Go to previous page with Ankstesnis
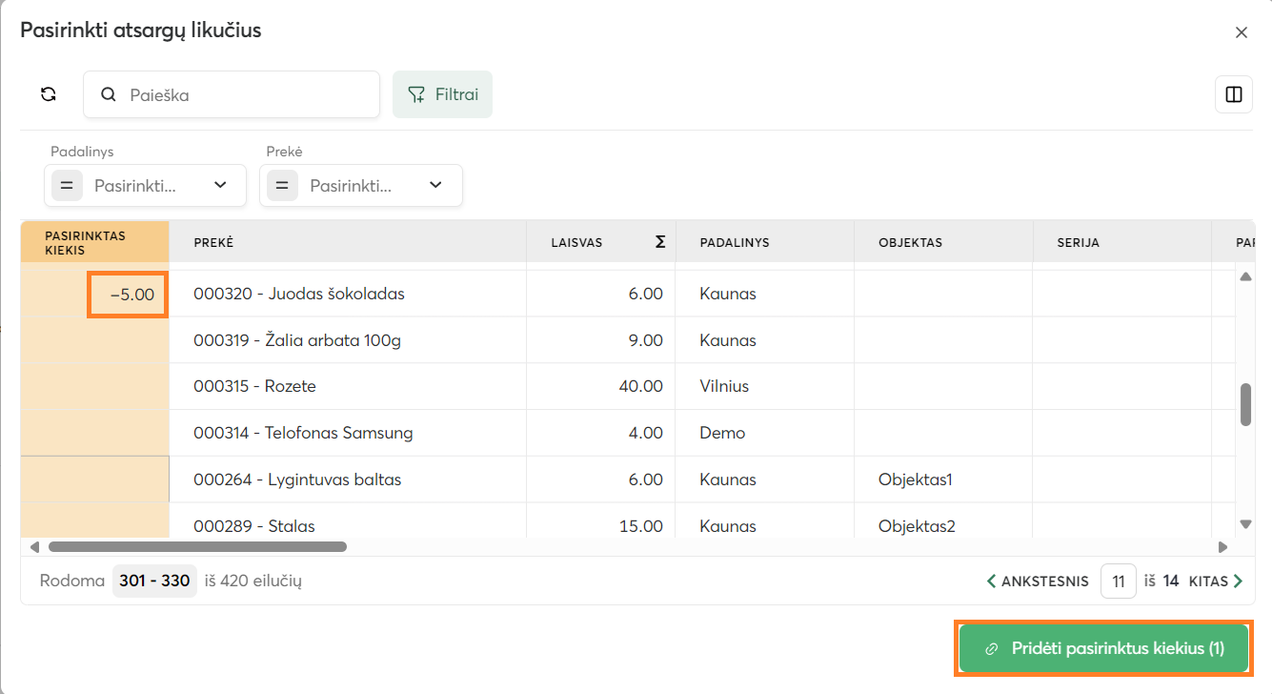Image resolution: width=1272 pixels, height=694 pixels. [1038, 581]
